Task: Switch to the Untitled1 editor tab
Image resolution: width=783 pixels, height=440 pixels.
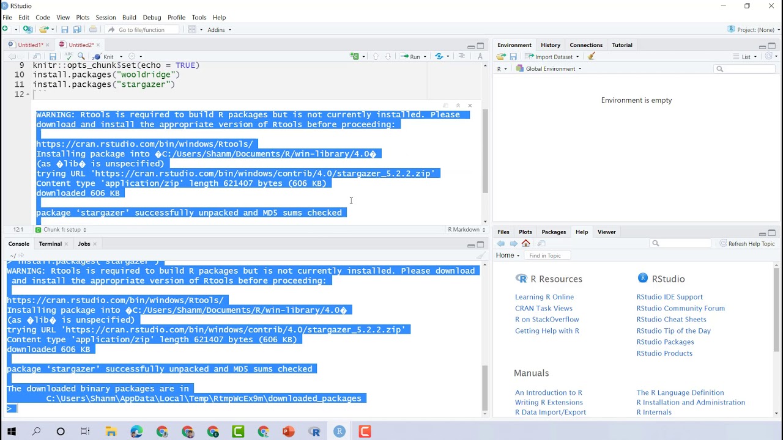Action: point(29,45)
